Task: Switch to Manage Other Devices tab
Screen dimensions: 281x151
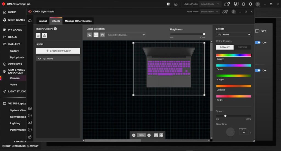Action: pos(78,21)
